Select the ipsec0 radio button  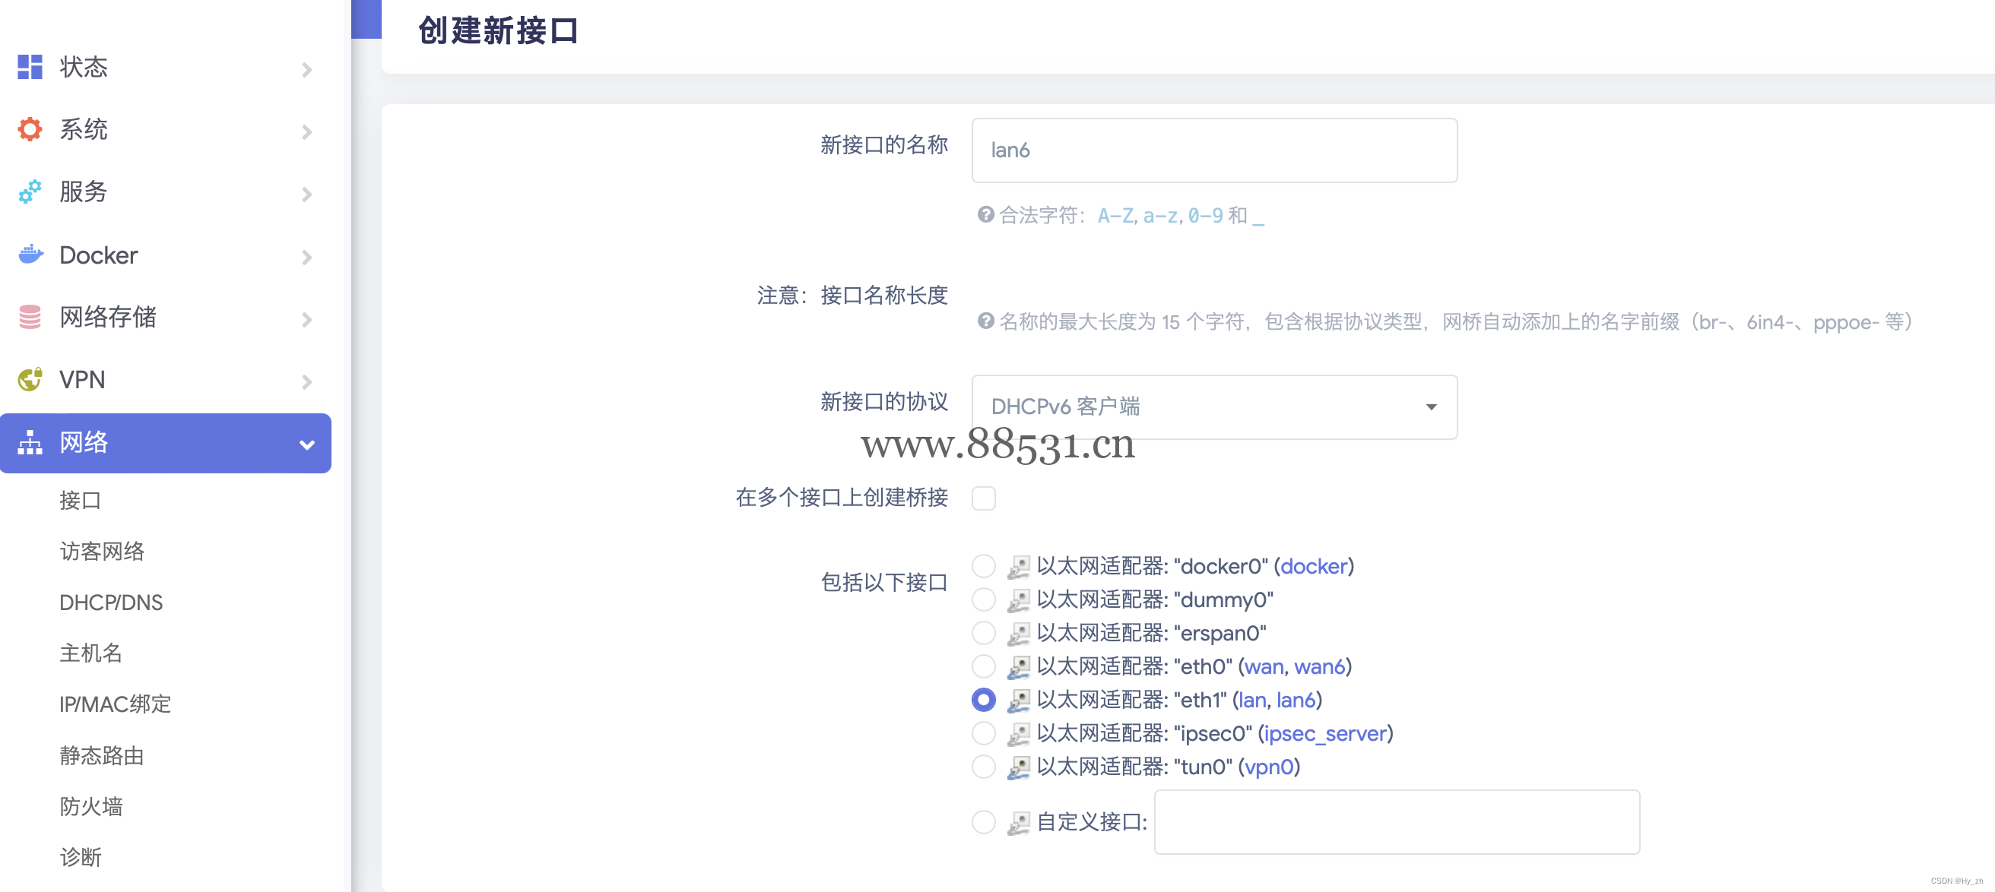(984, 732)
